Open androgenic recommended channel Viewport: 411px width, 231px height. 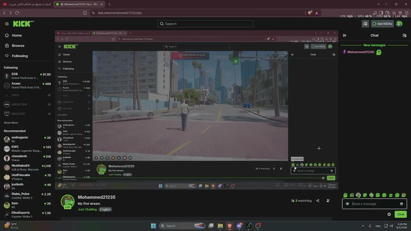tap(27, 139)
